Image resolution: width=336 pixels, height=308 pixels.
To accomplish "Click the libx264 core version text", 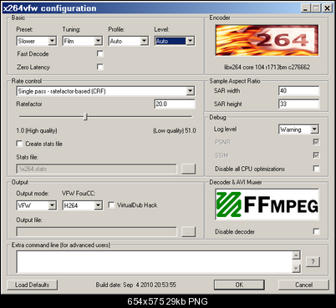I will click(267, 67).
